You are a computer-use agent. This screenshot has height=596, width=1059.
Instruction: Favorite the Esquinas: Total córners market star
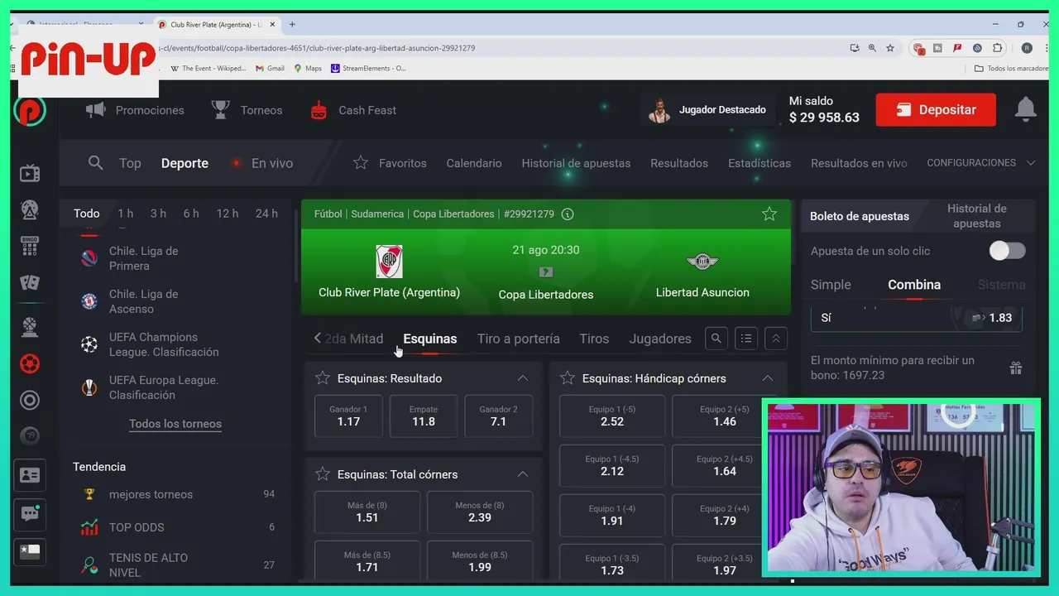pyautogui.click(x=323, y=474)
